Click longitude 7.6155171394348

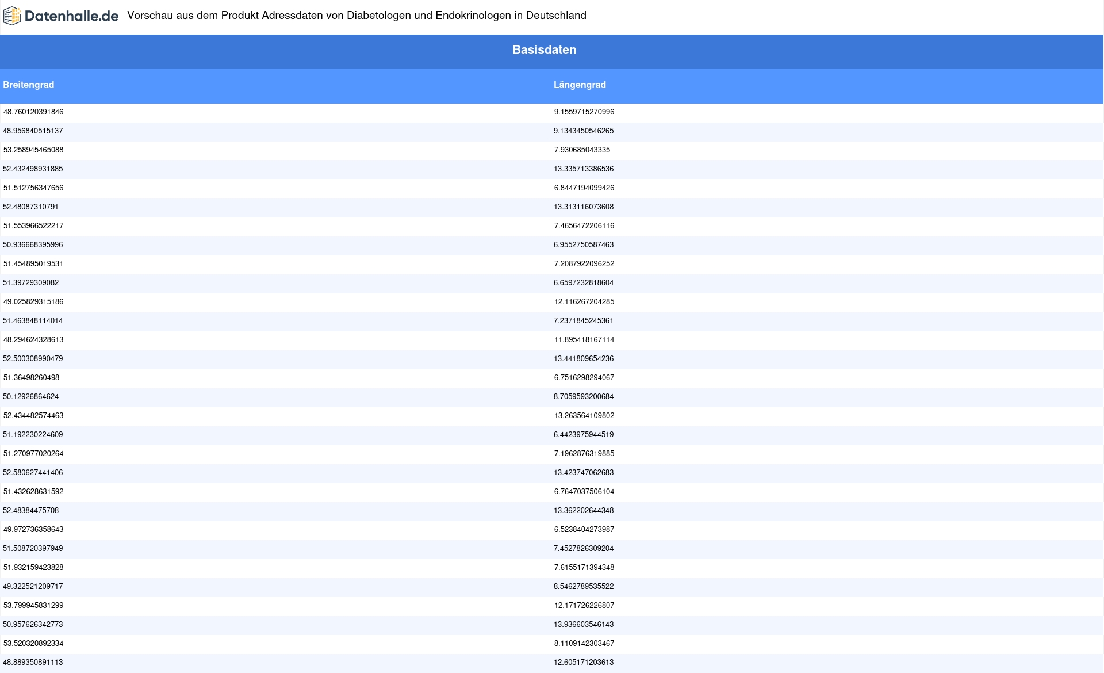[584, 568]
